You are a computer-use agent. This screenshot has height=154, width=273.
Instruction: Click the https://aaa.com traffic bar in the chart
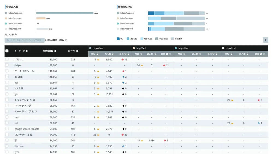click(65, 13)
